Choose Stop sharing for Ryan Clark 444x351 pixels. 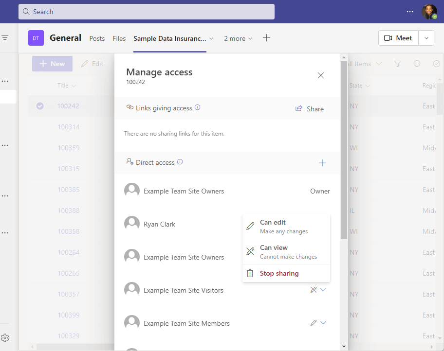point(286,273)
